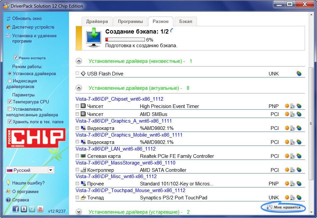The width and height of the screenshot is (317, 218).
Task: Open the Vista-7-x86\DP_Graphics_A_wnt6-x86_1111 link
Action: [124, 121]
